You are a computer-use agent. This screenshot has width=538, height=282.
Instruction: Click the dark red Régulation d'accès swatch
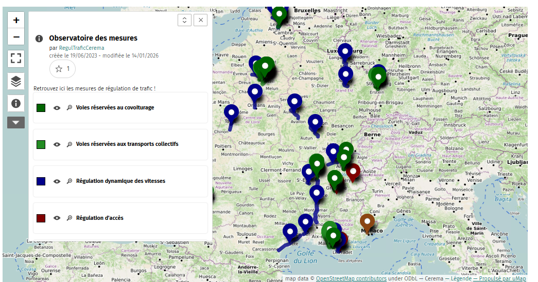(41, 218)
